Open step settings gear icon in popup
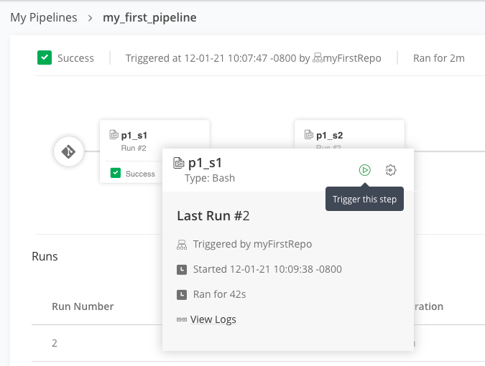The image size is (485, 366). point(391,170)
